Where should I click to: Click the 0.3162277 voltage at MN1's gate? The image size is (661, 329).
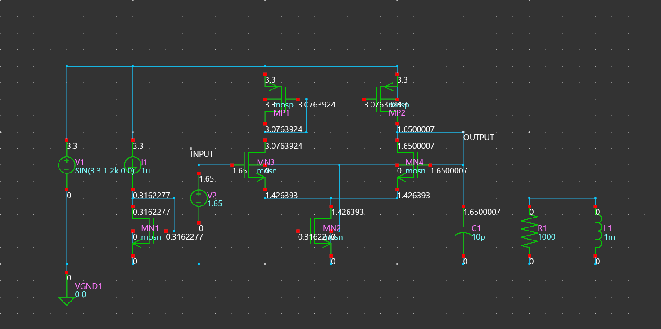coord(185,237)
